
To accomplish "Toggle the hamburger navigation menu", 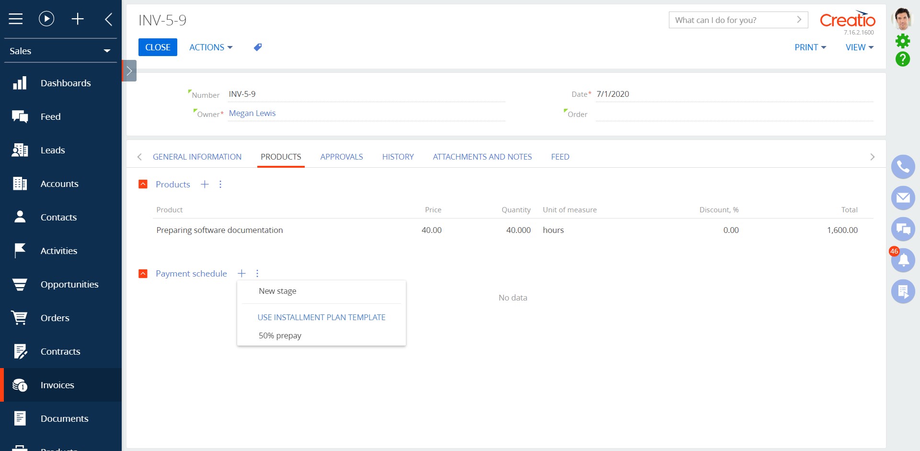I will [x=16, y=19].
